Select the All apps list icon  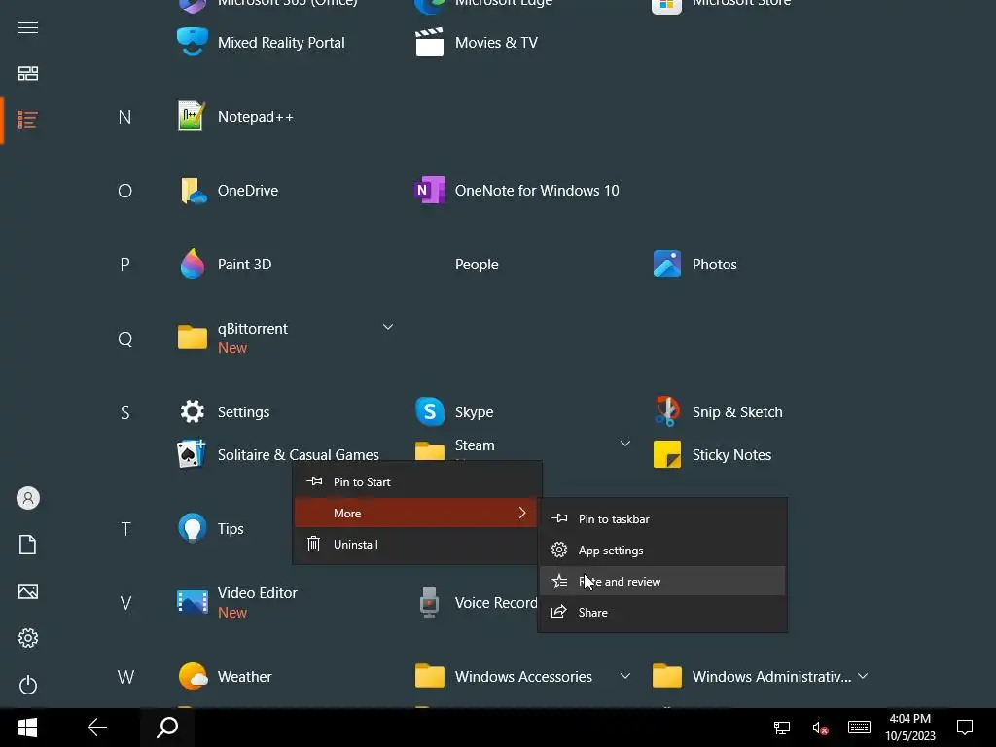click(x=28, y=120)
